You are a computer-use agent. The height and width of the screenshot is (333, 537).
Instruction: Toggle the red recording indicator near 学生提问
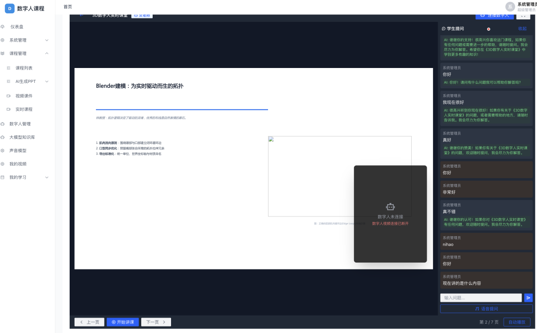pos(489,29)
